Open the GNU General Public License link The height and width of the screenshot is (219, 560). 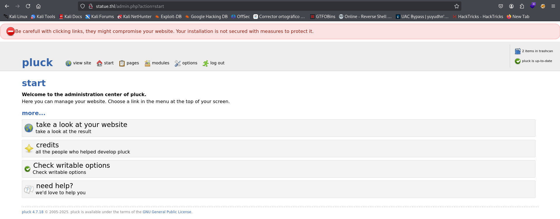click(x=167, y=212)
